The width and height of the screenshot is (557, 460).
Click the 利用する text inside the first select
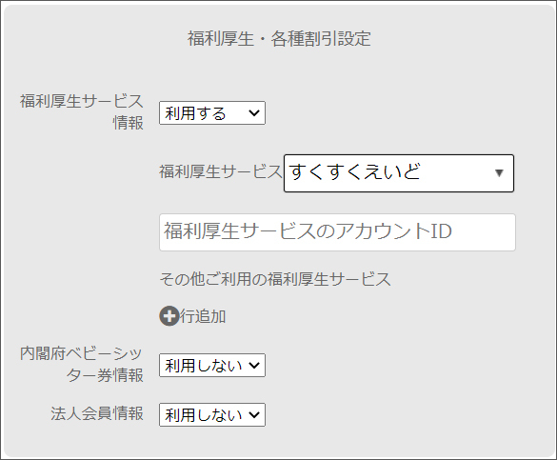pos(196,113)
